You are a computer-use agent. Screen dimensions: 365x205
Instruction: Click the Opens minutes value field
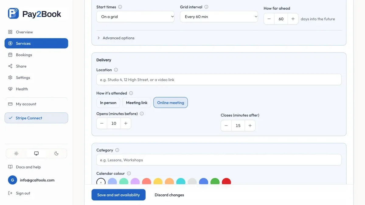coord(114,123)
